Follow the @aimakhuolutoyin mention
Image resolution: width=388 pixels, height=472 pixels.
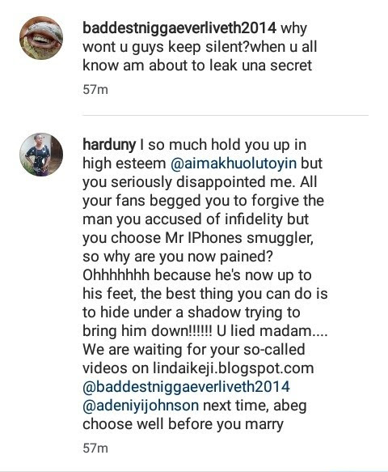(x=234, y=164)
